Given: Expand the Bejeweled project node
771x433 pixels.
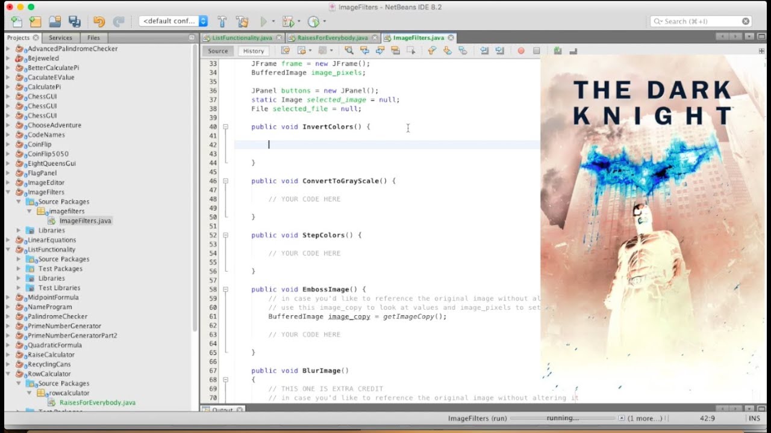Looking at the screenshot, I should 8,58.
